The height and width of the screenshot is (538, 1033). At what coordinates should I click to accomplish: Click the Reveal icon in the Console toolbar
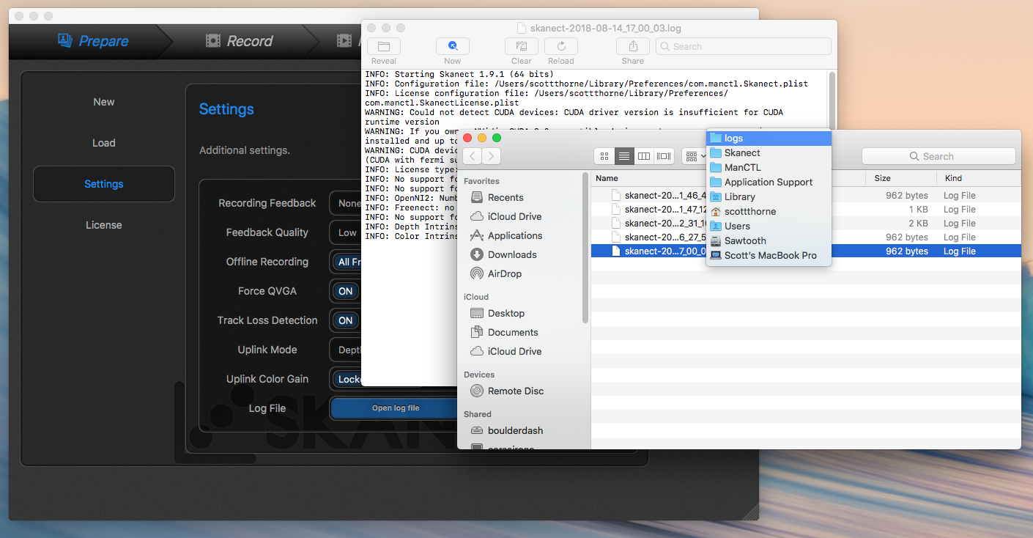pyautogui.click(x=384, y=46)
